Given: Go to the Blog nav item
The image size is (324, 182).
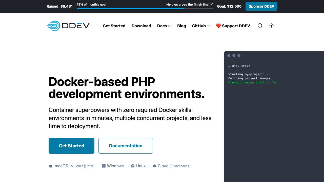Looking at the screenshot, I should (x=181, y=26).
